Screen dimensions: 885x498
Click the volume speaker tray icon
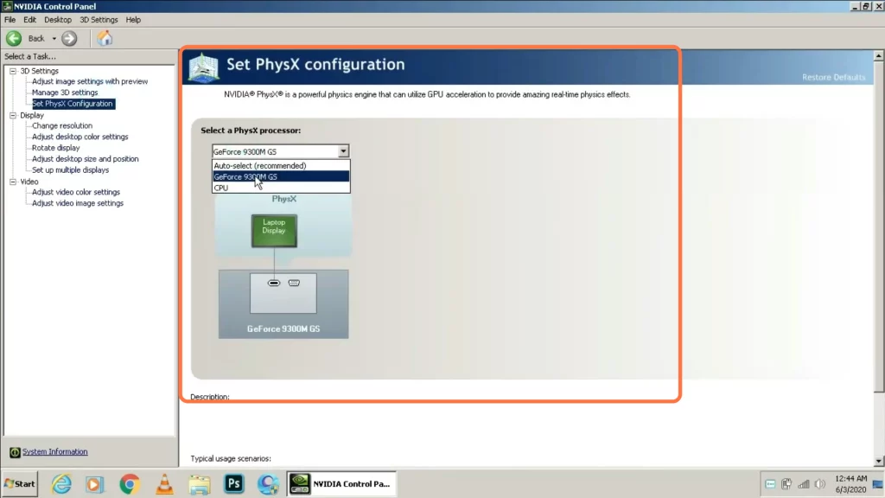820,484
